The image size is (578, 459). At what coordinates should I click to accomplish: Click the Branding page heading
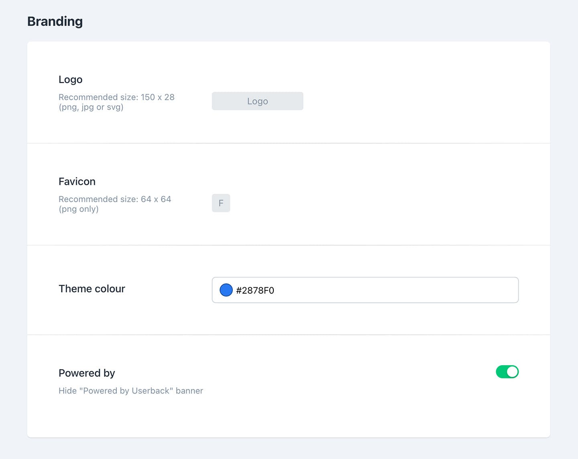click(55, 21)
